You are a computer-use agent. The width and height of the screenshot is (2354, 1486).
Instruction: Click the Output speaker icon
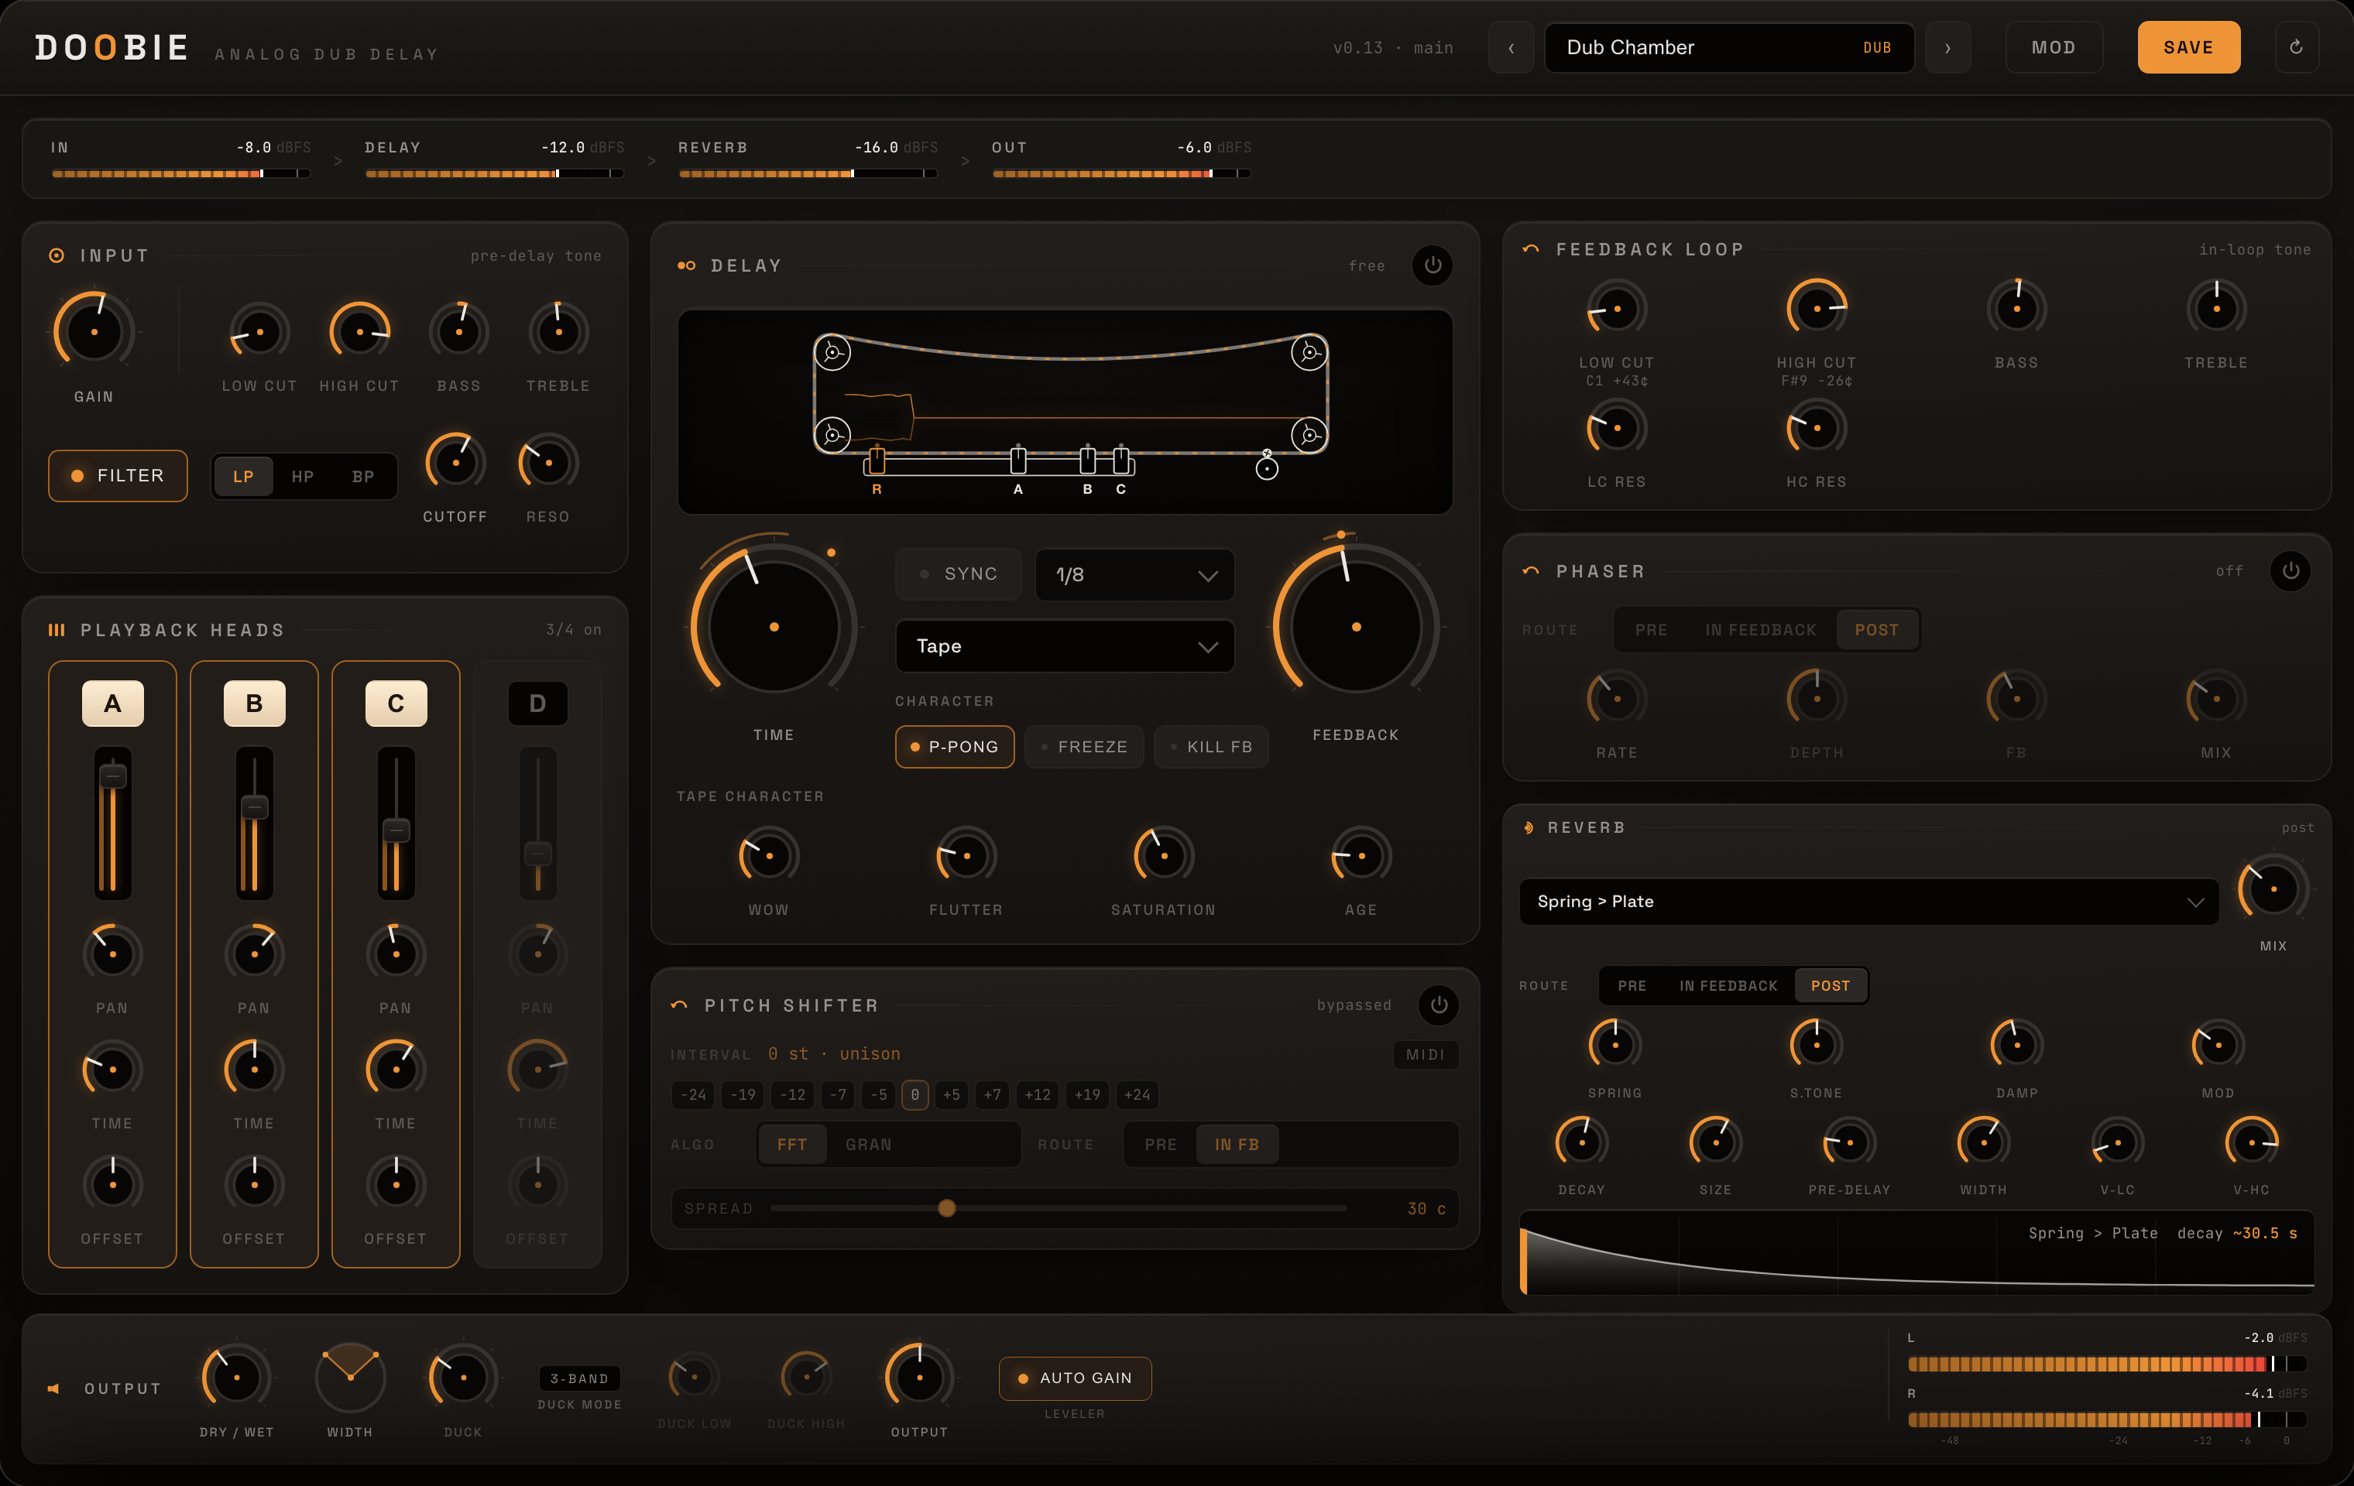(53, 1388)
